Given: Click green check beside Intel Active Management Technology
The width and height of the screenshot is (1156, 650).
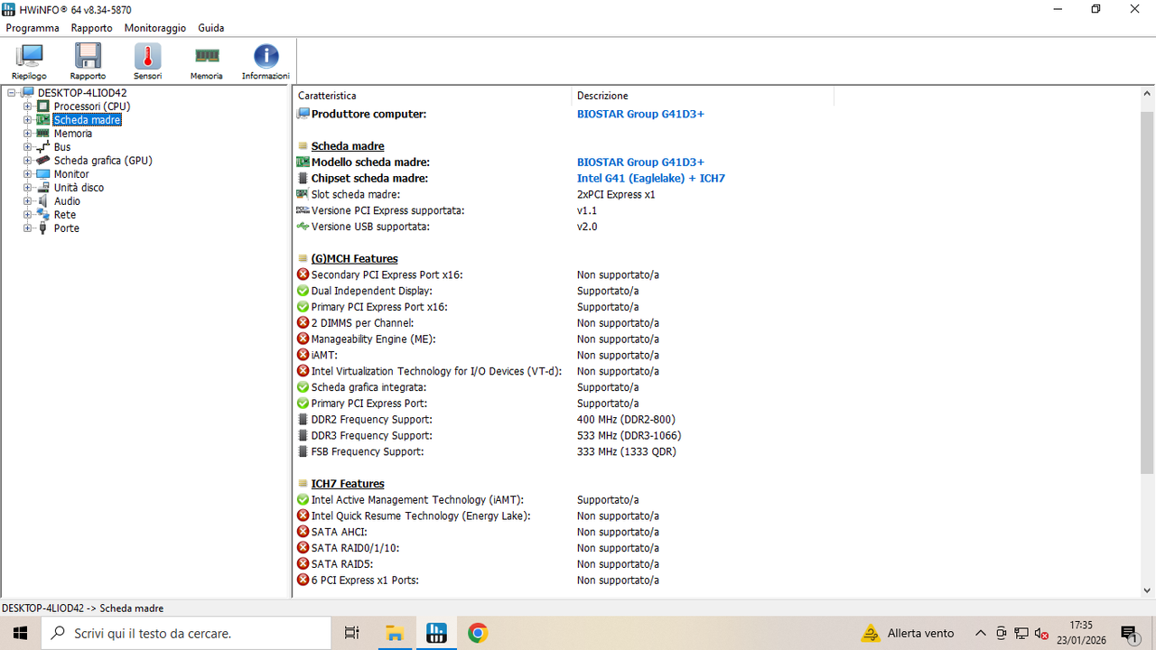Looking at the screenshot, I should click(303, 500).
